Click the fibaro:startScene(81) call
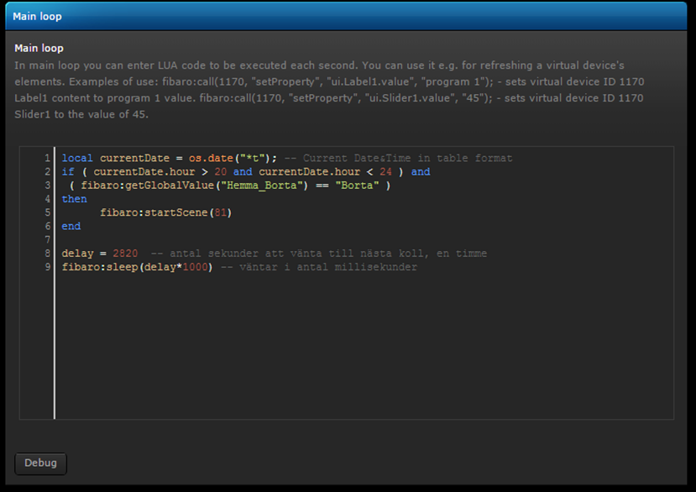Screen dimensions: 696x492 [165, 212]
